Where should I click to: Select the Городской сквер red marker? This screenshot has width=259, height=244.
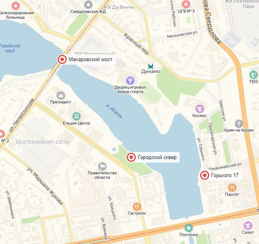pyautogui.click(x=131, y=157)
